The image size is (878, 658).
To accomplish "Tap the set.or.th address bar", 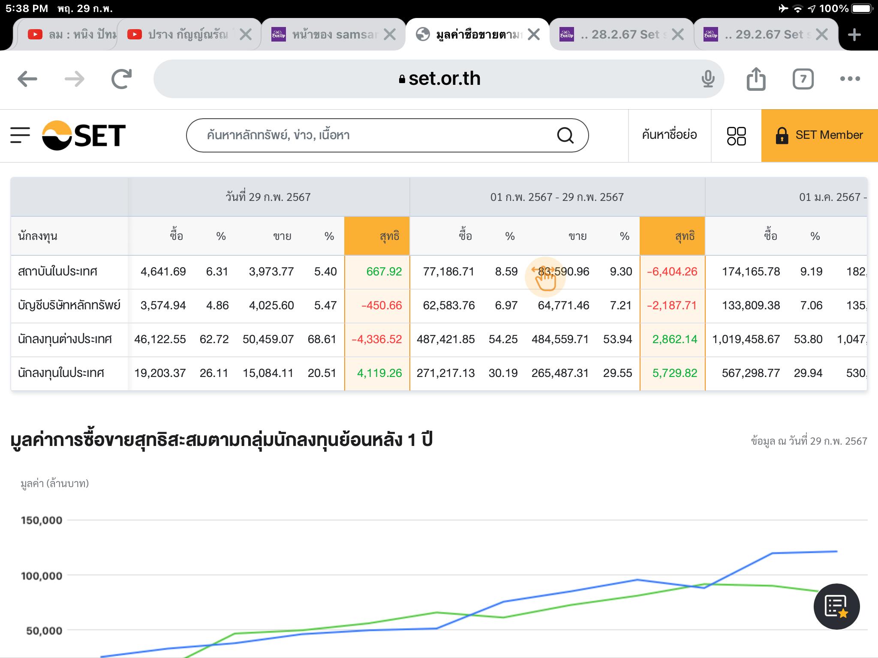I will [439, 79].
